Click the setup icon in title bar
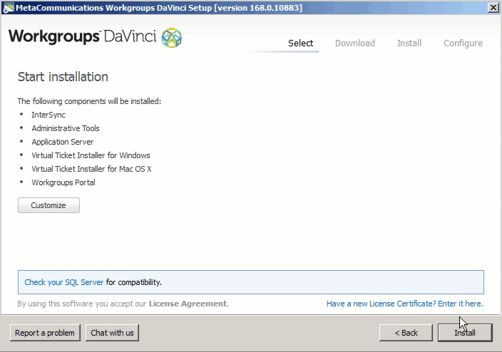Viewport: 502px width, 352px height. point(8,8)
